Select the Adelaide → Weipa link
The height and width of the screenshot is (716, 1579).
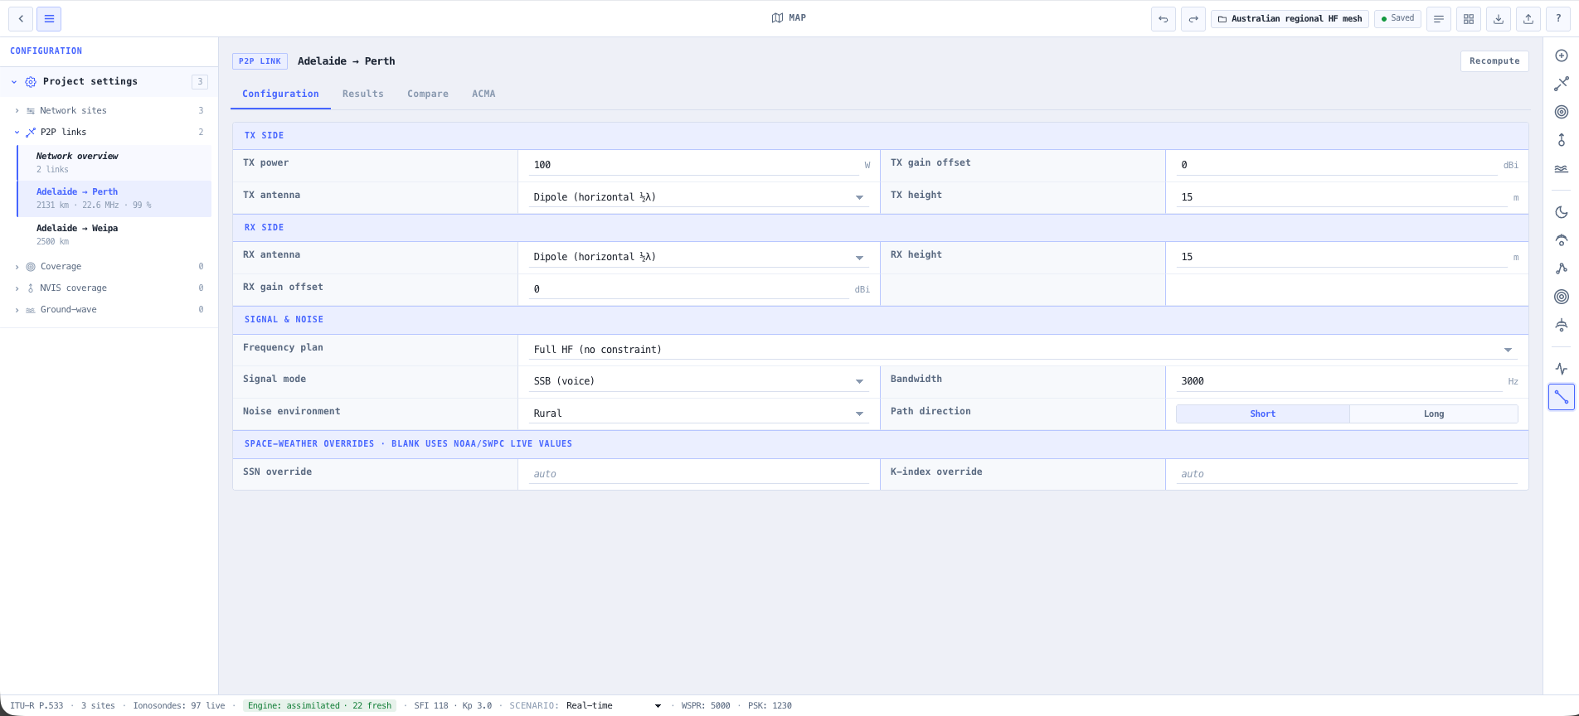[114, 235]
